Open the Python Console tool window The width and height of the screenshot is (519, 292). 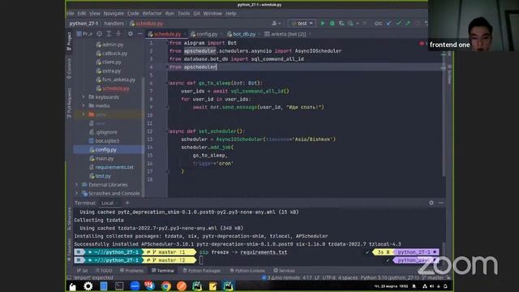pos(247,270)
